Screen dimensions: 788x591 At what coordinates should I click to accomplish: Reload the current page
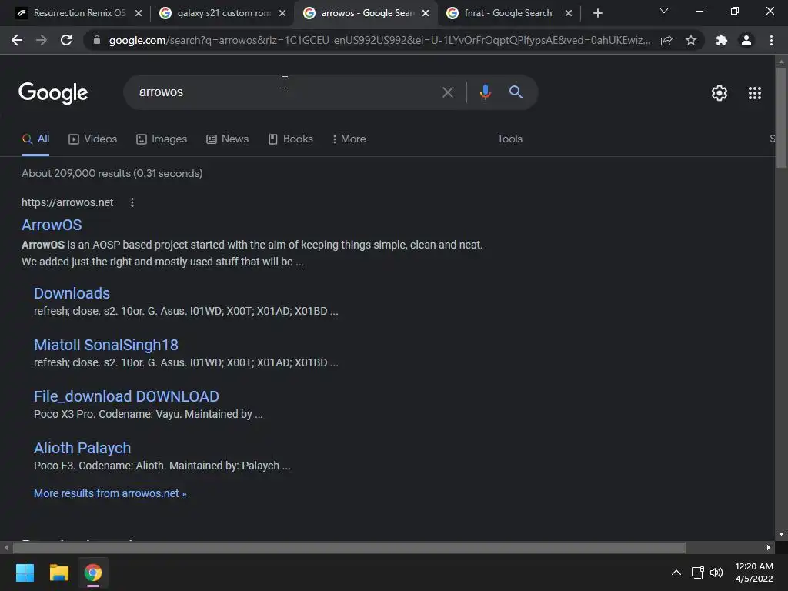tap(66, 40)
